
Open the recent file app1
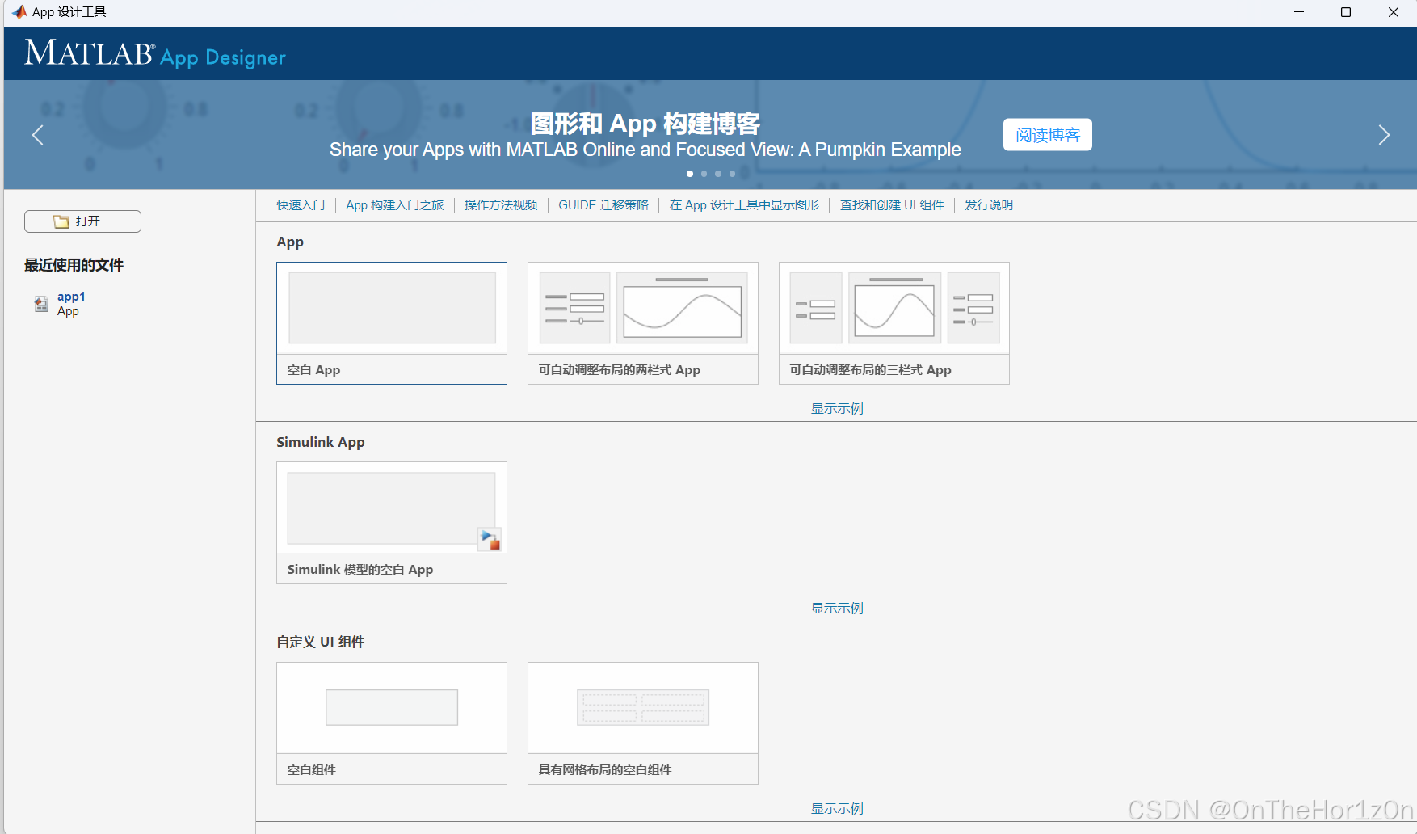pos(71,297)
